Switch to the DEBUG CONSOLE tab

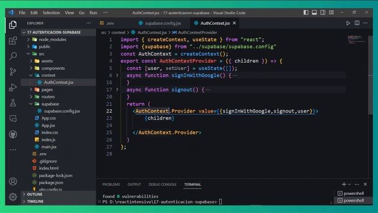(162, 184)
